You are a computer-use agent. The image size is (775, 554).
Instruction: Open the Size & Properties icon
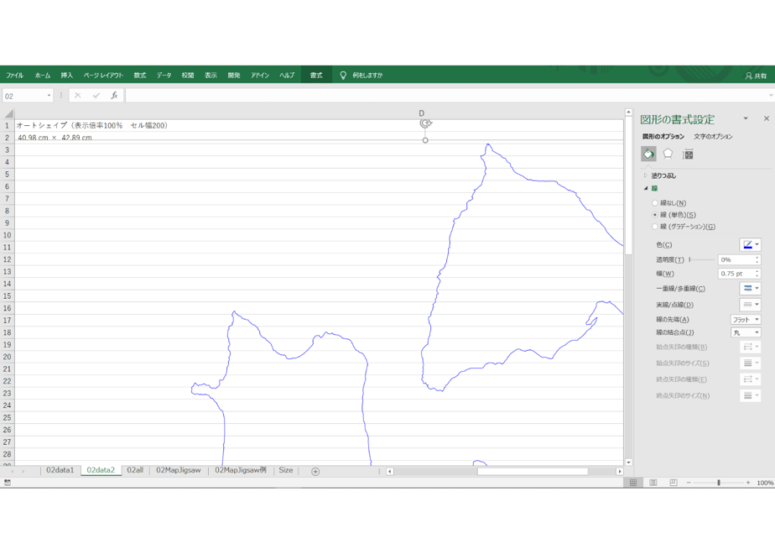[688, 154]
